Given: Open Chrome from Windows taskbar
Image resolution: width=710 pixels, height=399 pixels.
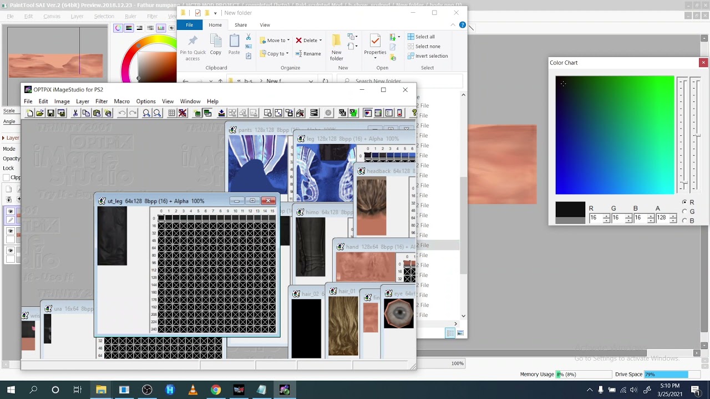Looking at the screenshot, I should coord(216,390).
